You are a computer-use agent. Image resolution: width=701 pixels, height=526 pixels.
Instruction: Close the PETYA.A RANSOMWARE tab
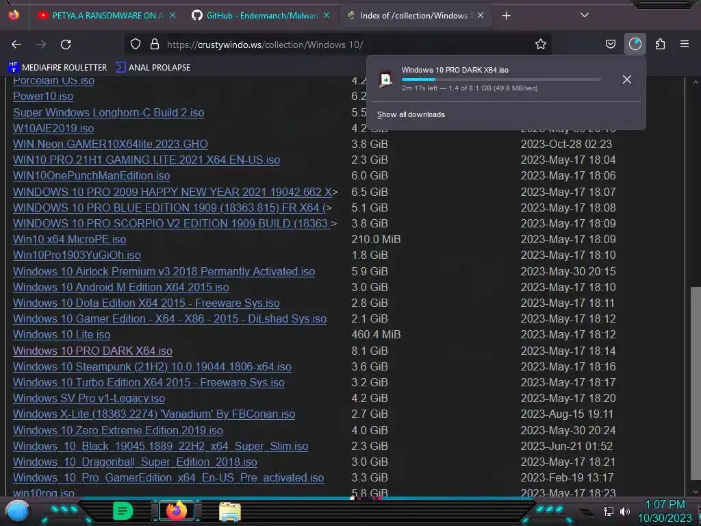[172, 16]
